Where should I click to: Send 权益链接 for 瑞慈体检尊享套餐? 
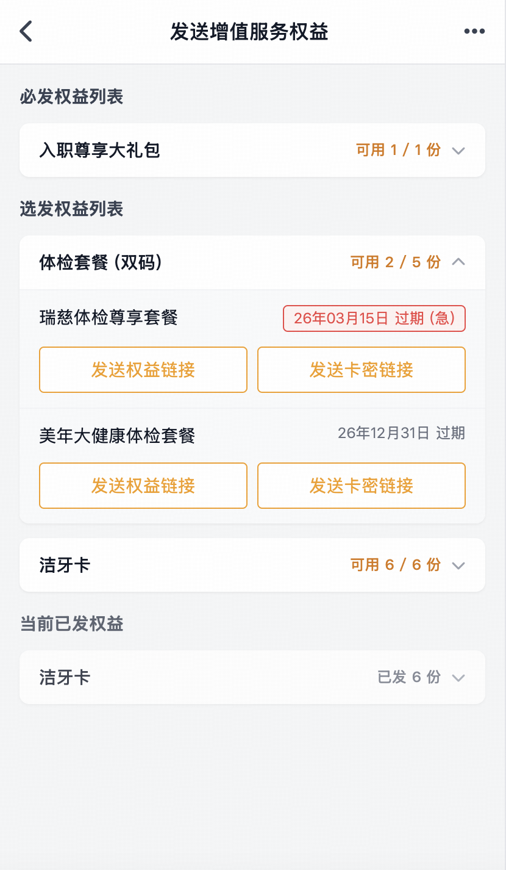[143, 370]
